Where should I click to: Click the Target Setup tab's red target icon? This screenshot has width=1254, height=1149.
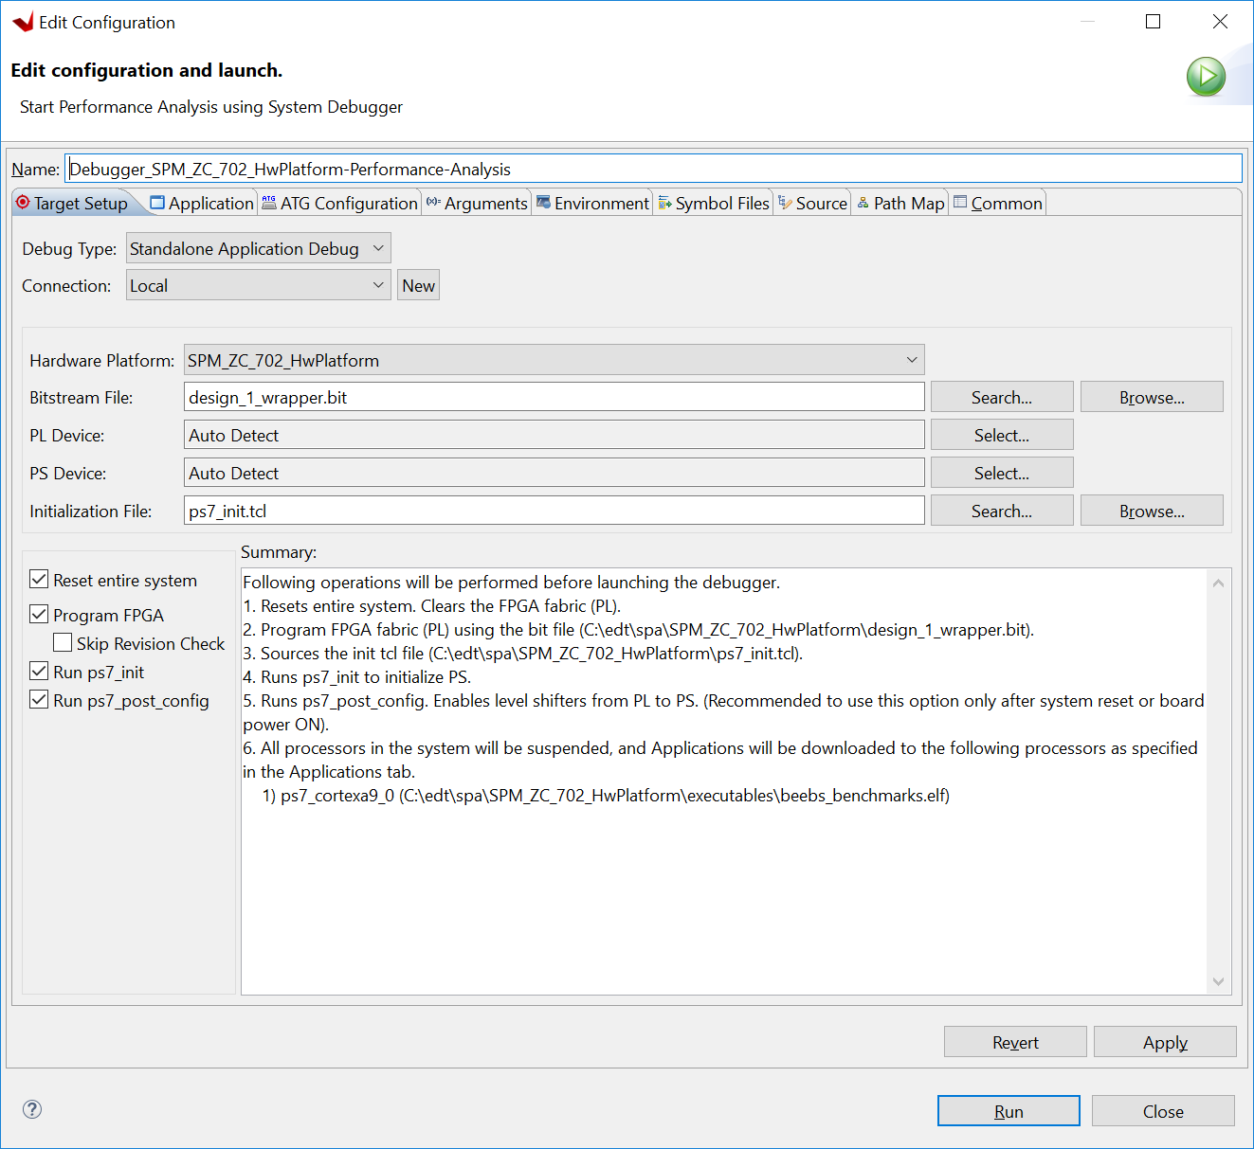pyautogui.click(x=22, y=203)
